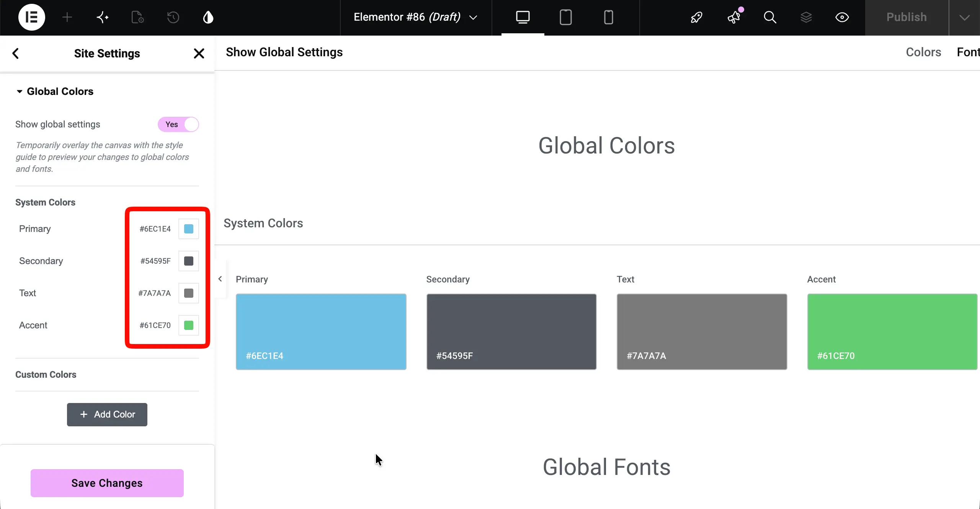Click the Add Element plus icon
This screenshot has width=980, height=509.
click(x=67, y=17)
